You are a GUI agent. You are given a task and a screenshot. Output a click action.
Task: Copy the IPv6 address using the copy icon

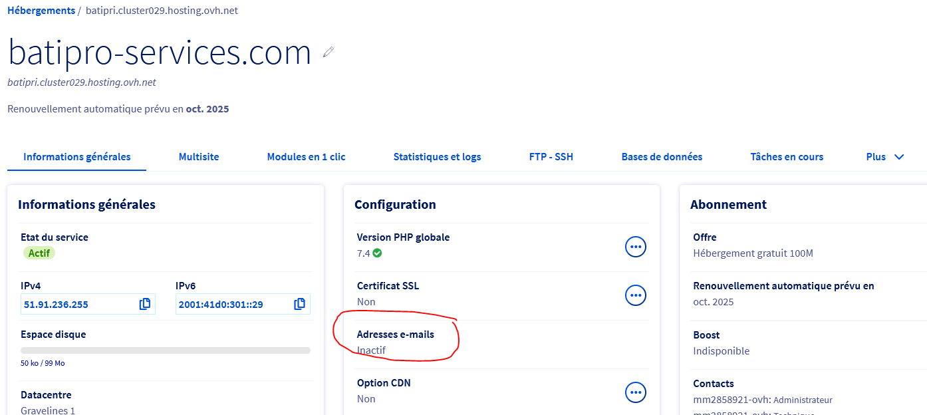(300, 304)
